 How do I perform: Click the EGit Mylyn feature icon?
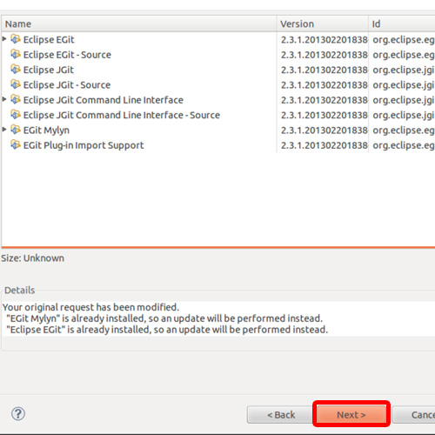click(16, 130)
